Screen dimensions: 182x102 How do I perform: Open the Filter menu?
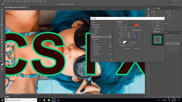pos(29,1)
